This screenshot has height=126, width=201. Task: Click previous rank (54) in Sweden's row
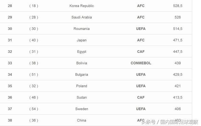(x=34, y=109)
